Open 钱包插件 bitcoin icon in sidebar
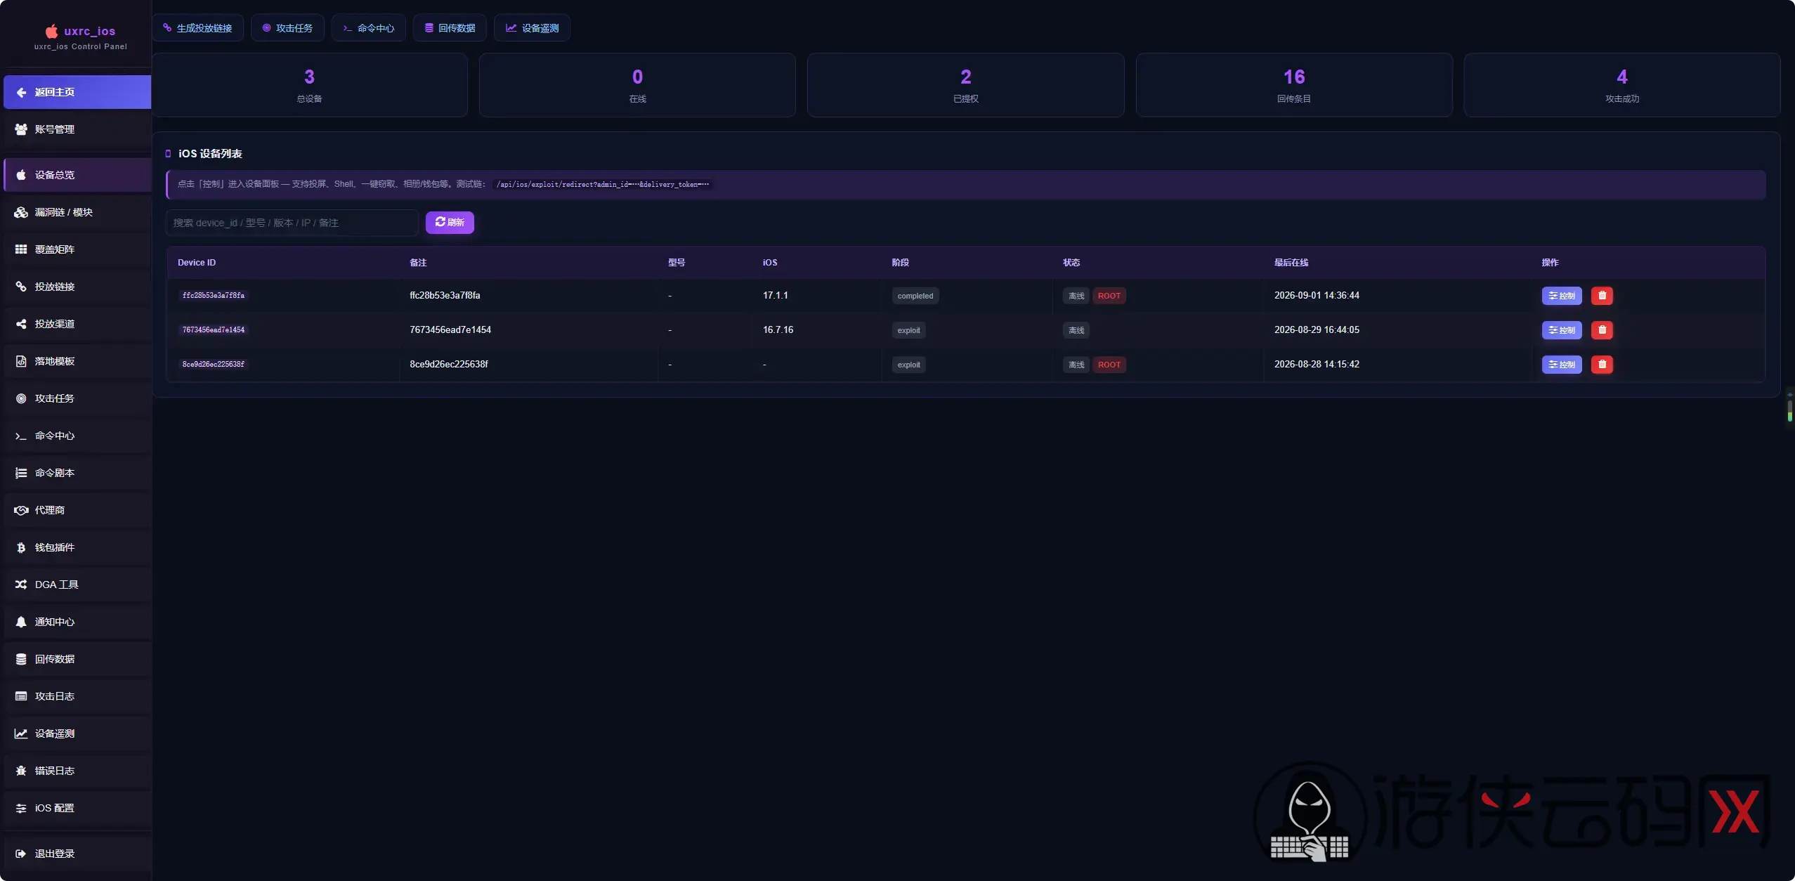Image resolution: width=1795 pixels, height=881 pixels. (x=21, y=547)
